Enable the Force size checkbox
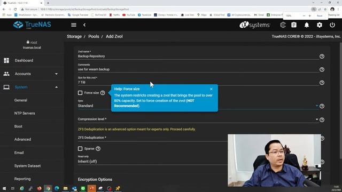Viewport: 342px width, 192px height. (80, 93)
